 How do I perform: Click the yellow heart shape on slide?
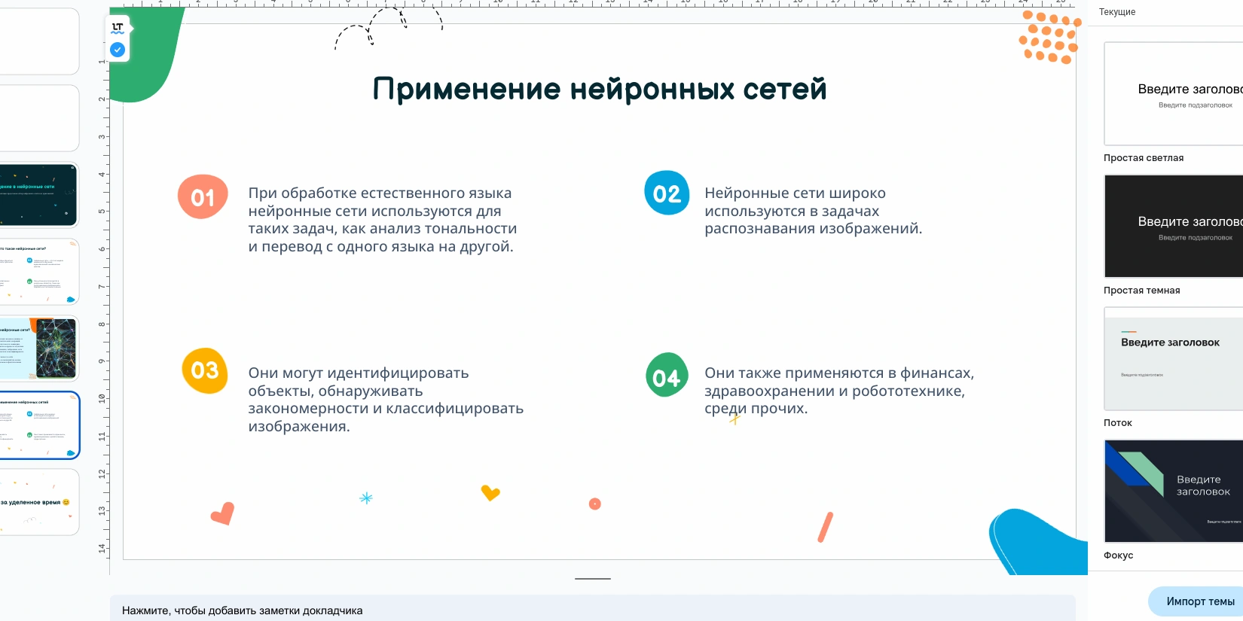coord(490,493)
